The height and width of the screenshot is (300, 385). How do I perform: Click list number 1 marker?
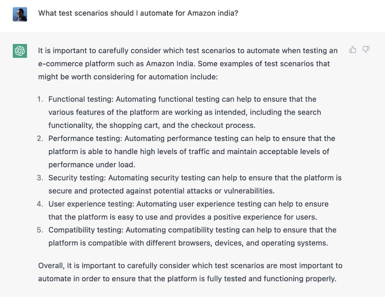point(40,99)
